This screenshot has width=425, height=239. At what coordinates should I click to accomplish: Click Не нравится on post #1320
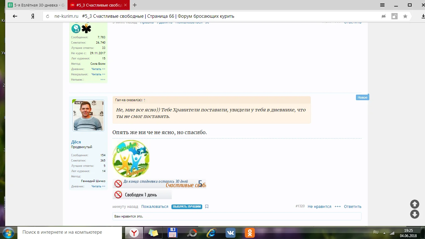[320, 207]
